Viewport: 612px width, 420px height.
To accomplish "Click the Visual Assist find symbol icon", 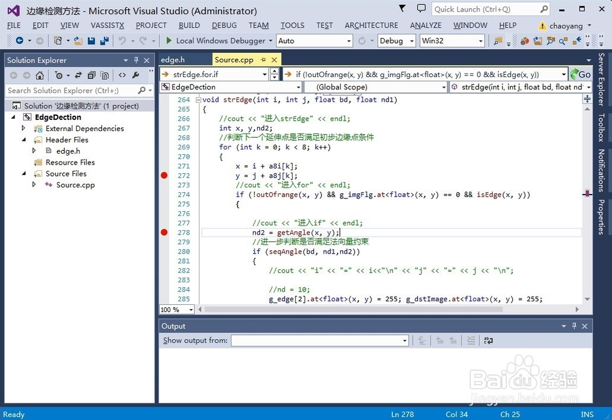I will (x=551, y=40).
